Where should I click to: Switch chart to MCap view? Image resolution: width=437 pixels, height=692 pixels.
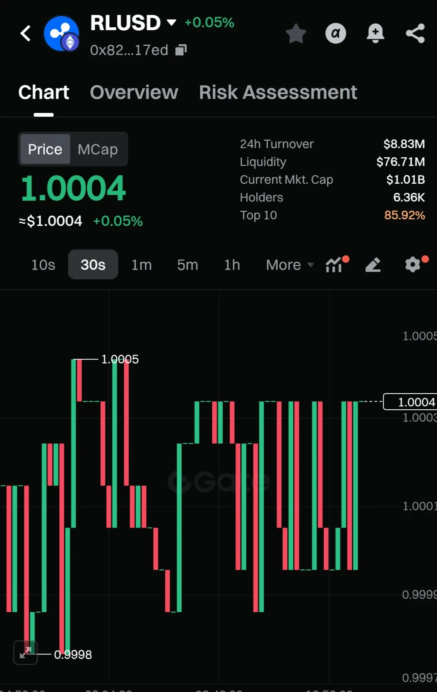pyautogui.click(x=98, y=149)
